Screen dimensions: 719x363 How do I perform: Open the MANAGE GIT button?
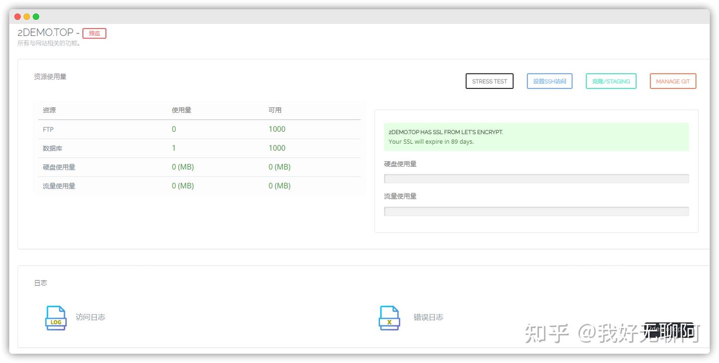tap(673, 81)
